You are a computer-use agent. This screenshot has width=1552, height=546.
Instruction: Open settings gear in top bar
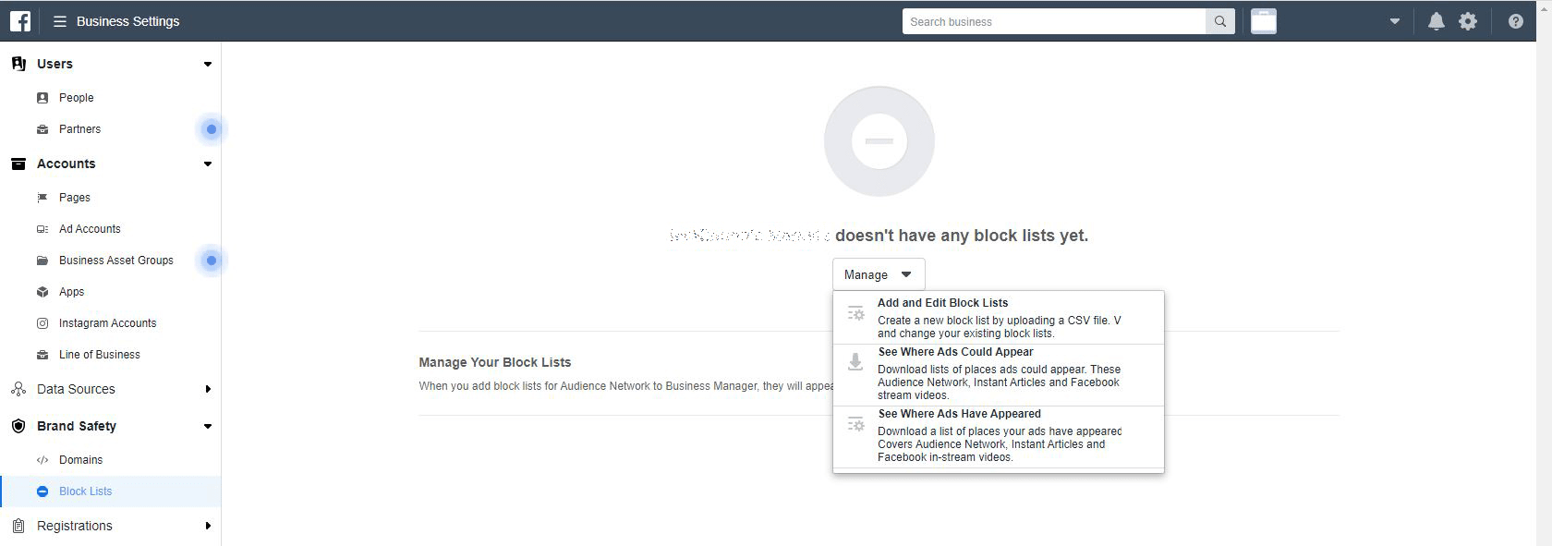1468,21
